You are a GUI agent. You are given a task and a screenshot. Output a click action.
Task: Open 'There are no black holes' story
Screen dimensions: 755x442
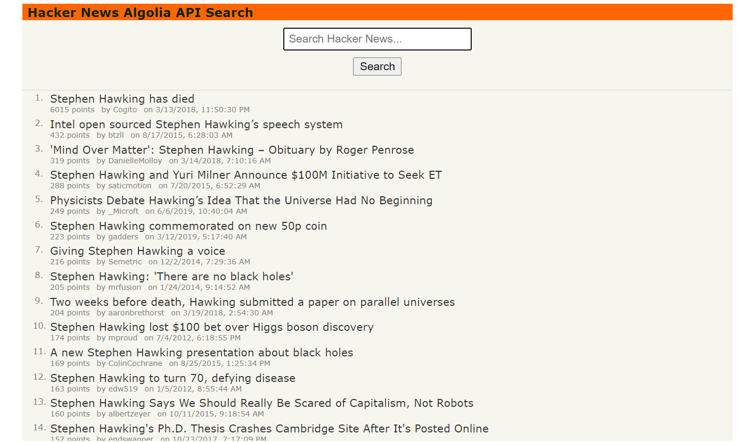click(171, 276)
